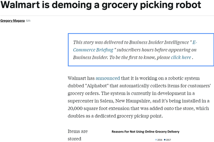Image resolution: width=214 pixels, height=142 pixels.
Task: Click the "Reasons For Not Using Online Grocery Delivery" chart title
Action: [146, 131]
